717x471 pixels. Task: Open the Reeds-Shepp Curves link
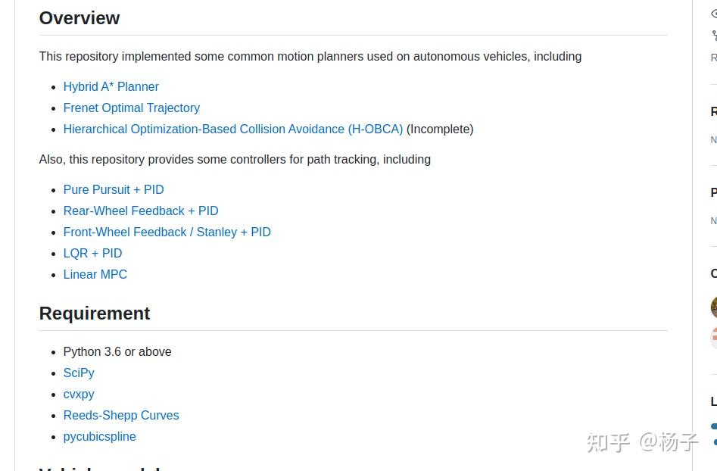coord(120,415)
